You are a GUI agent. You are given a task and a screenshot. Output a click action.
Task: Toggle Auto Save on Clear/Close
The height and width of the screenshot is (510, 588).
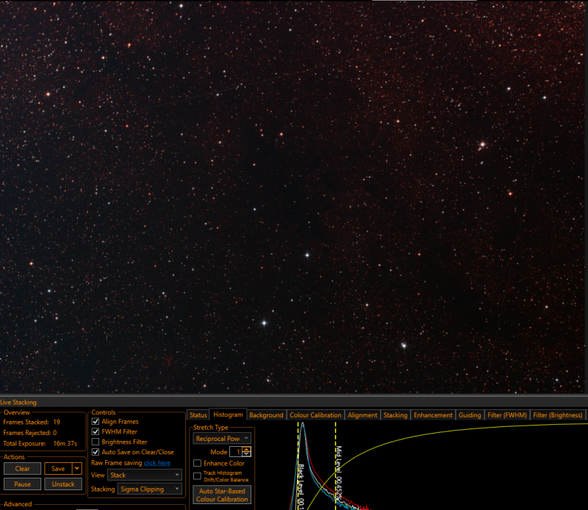tap(96, 452)
